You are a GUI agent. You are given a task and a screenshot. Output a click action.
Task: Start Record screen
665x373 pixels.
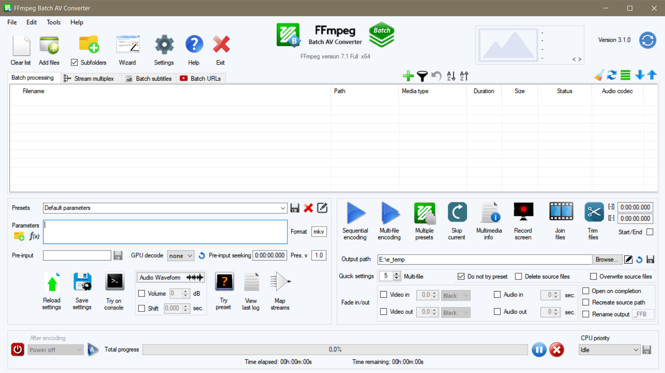click(523, 212)
